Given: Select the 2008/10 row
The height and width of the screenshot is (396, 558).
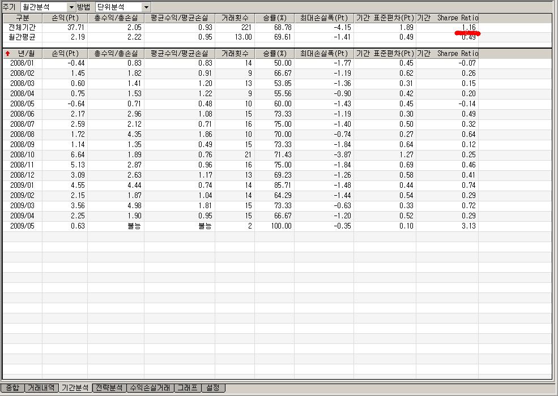Looking at the screenshot, I should click(x=23, y=155).
